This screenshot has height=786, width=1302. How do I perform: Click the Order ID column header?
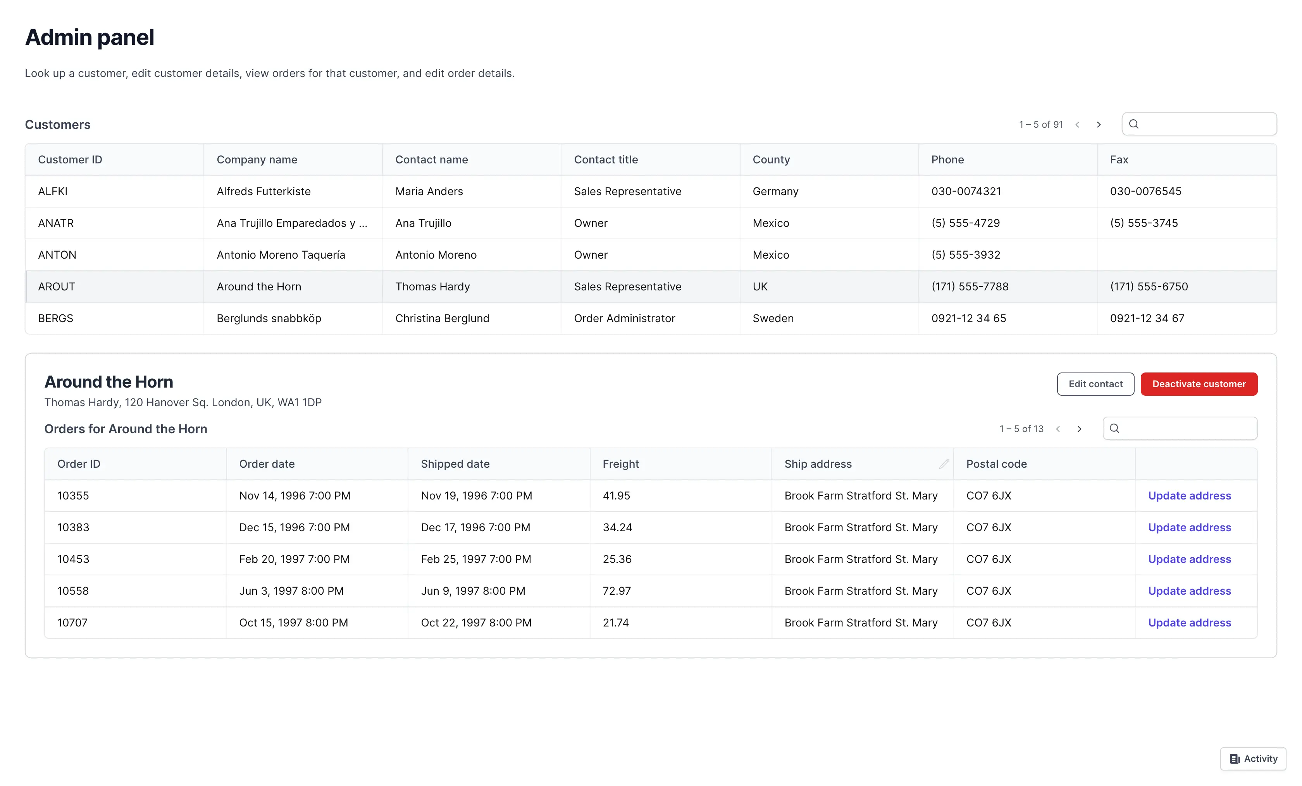[x=136, y=464]
